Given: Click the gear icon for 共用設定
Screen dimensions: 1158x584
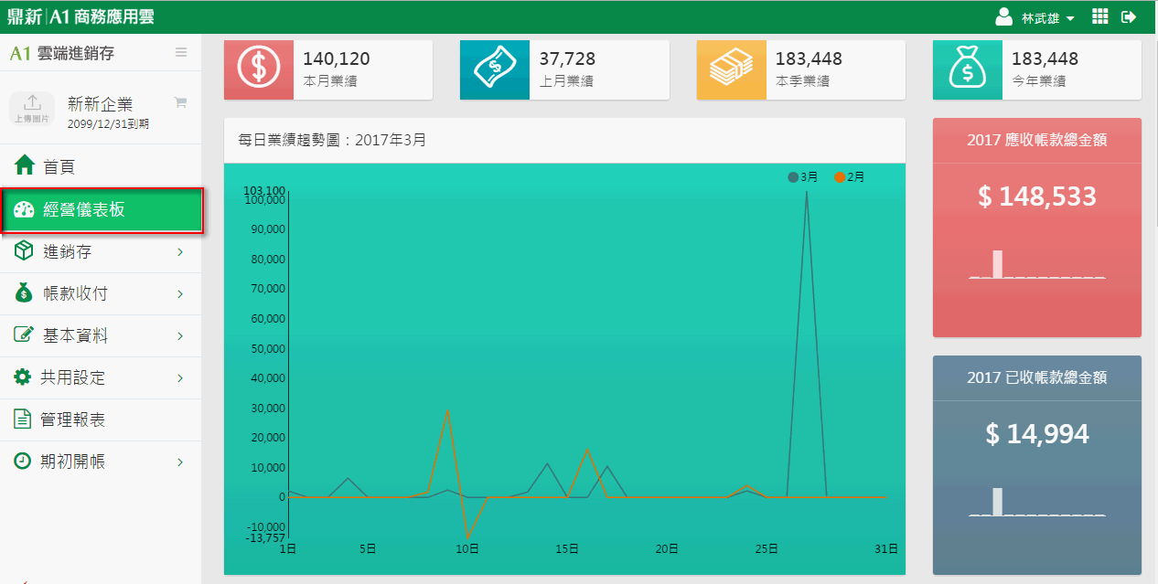Looking at the screenshot, I should pos(23,377).
